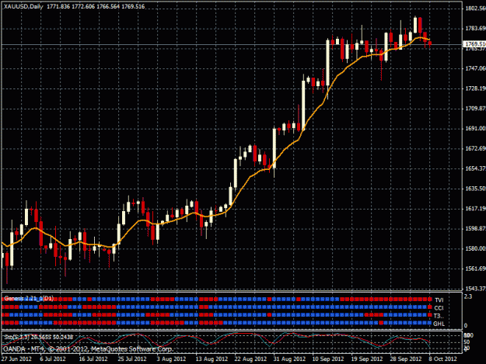Select the 1580.00 price axis label

[x=475, y=248]
